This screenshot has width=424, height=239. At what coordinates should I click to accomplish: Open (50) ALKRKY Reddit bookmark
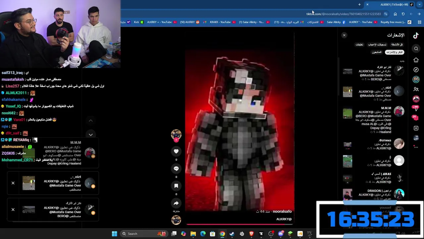189,22
